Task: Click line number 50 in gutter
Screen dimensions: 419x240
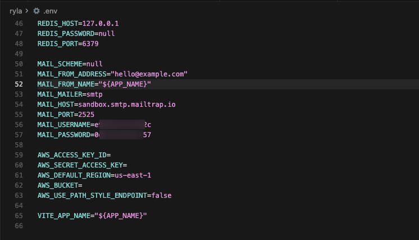Action: tap(19, 64)
